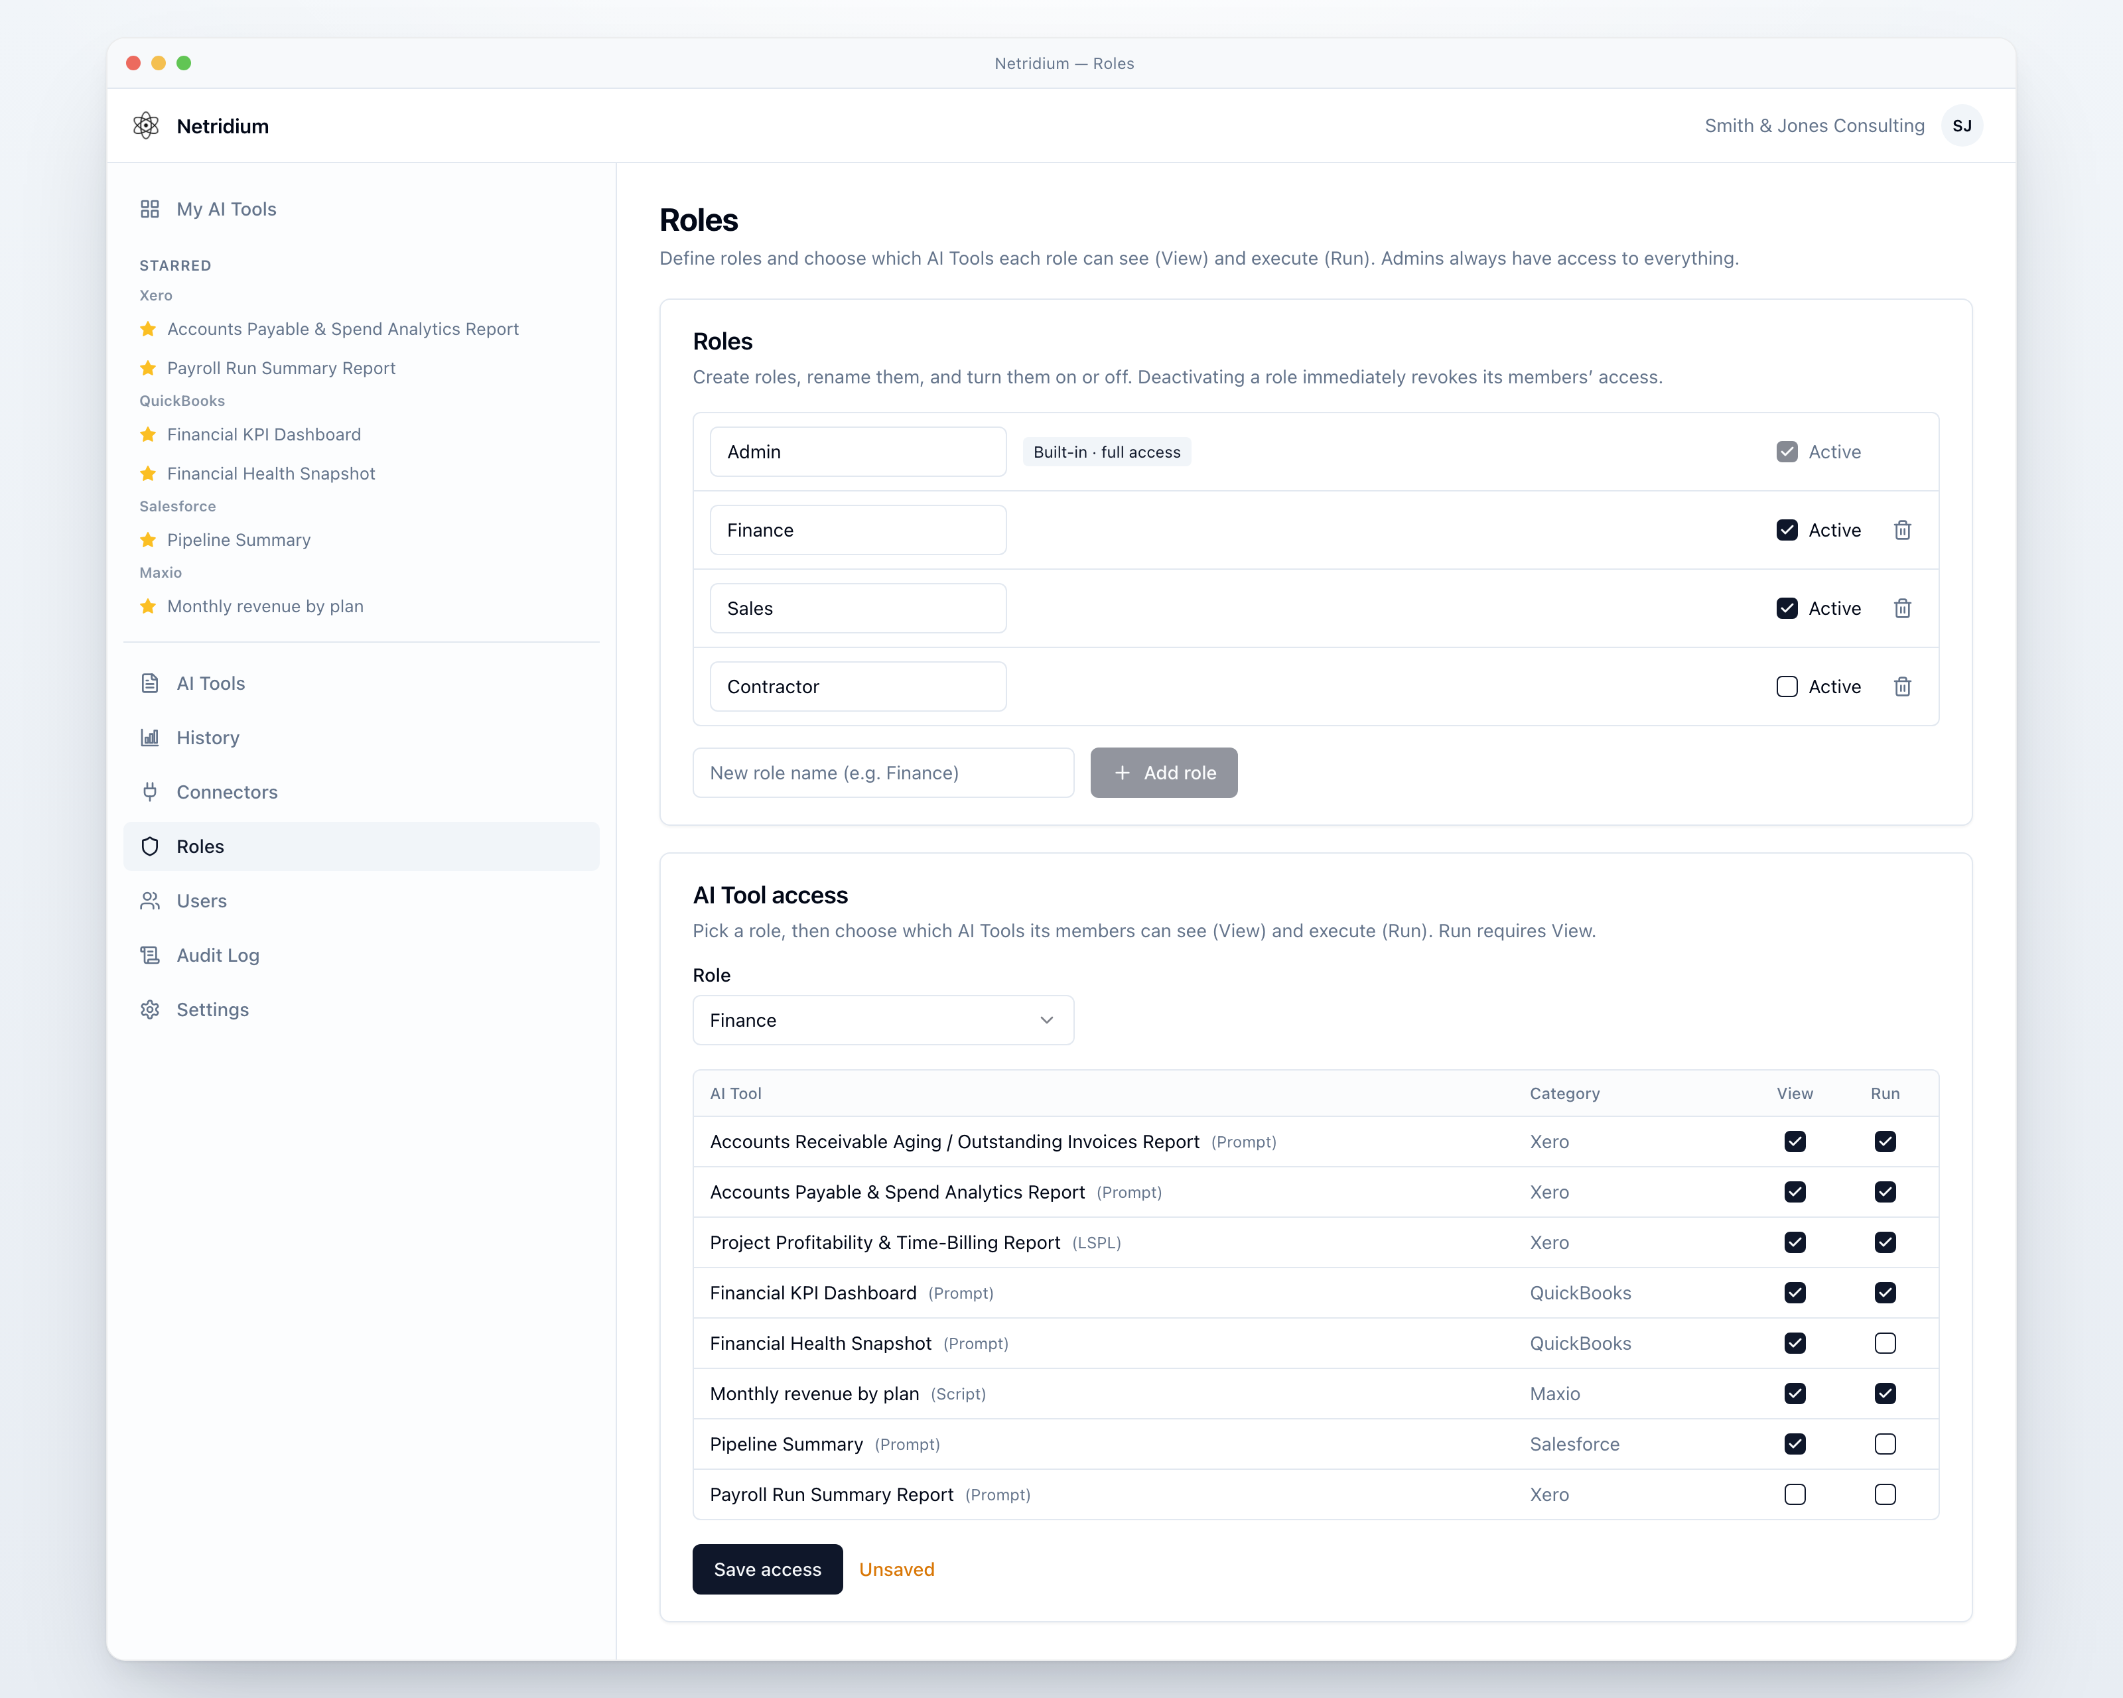
Task: Click the Settings gear icon
Action: pyautogui.click(x=150, y=1010)
